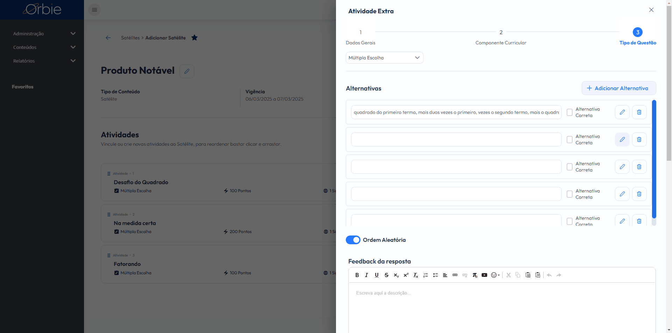The width and height of the screenshot is (672, 333).
Task: Insert a link in feedback editor
Action: tap(455, 275)
